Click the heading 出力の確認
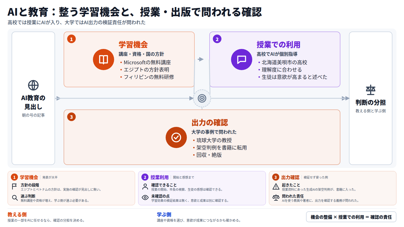The image size is (404, 227). (x=210, y=123)
